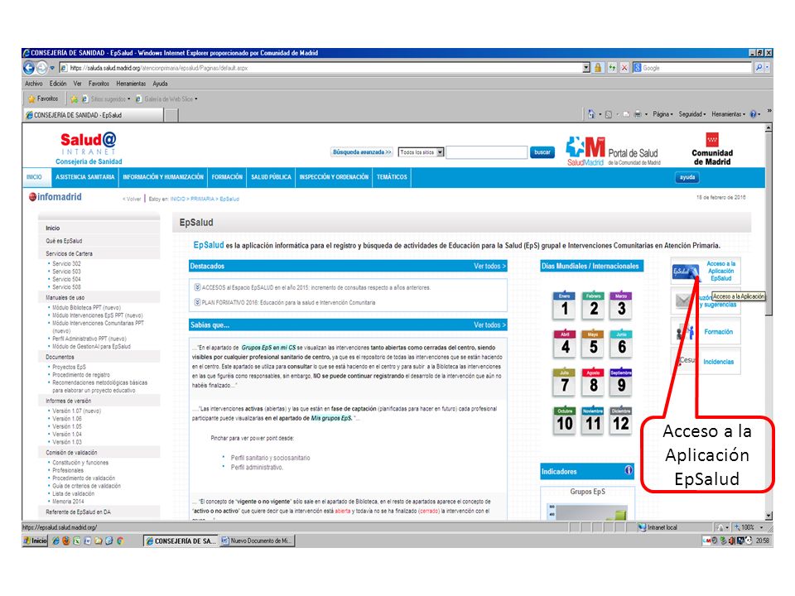Screen dimensions: 795x596
Task: Click the Septiembre calendar icon number 9
Action: [621, 382]
